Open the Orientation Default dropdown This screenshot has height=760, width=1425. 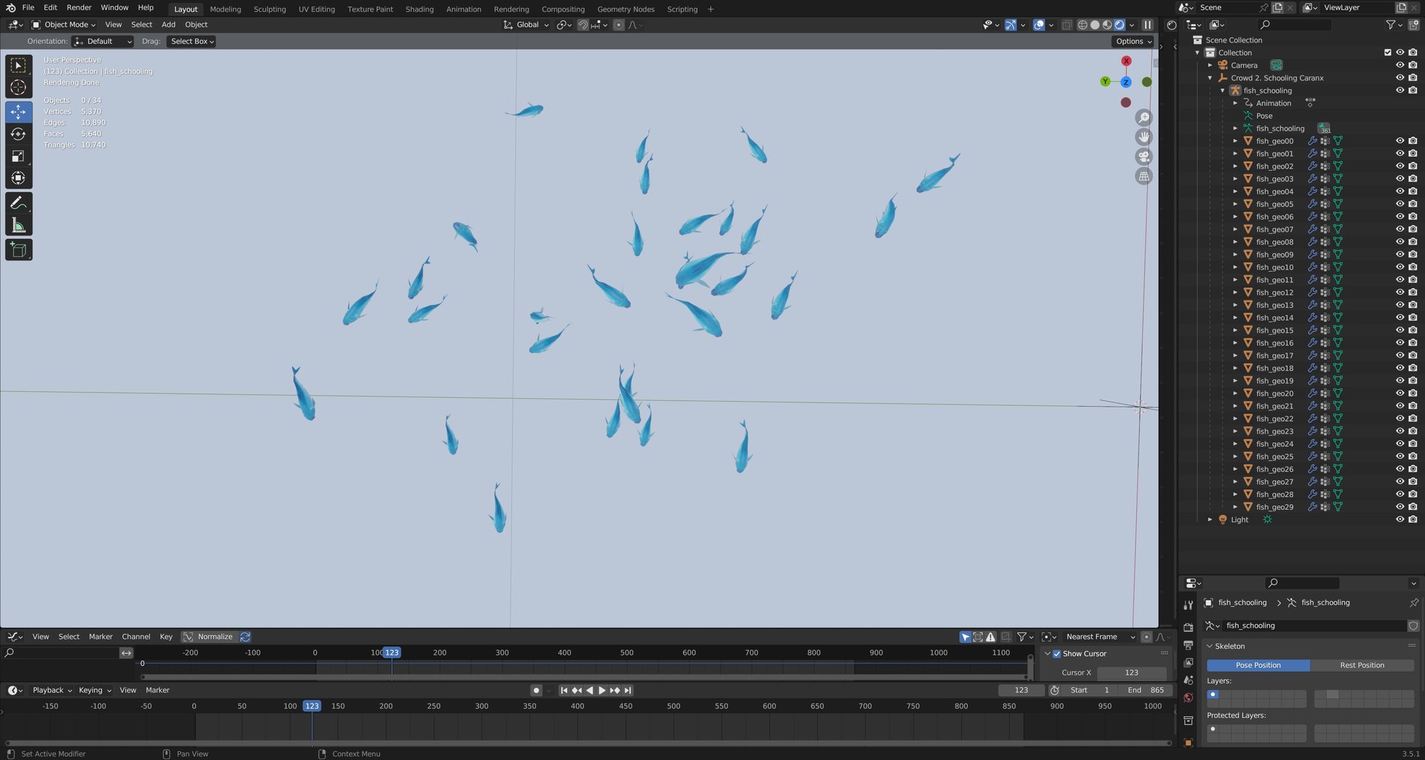[103, 42]
